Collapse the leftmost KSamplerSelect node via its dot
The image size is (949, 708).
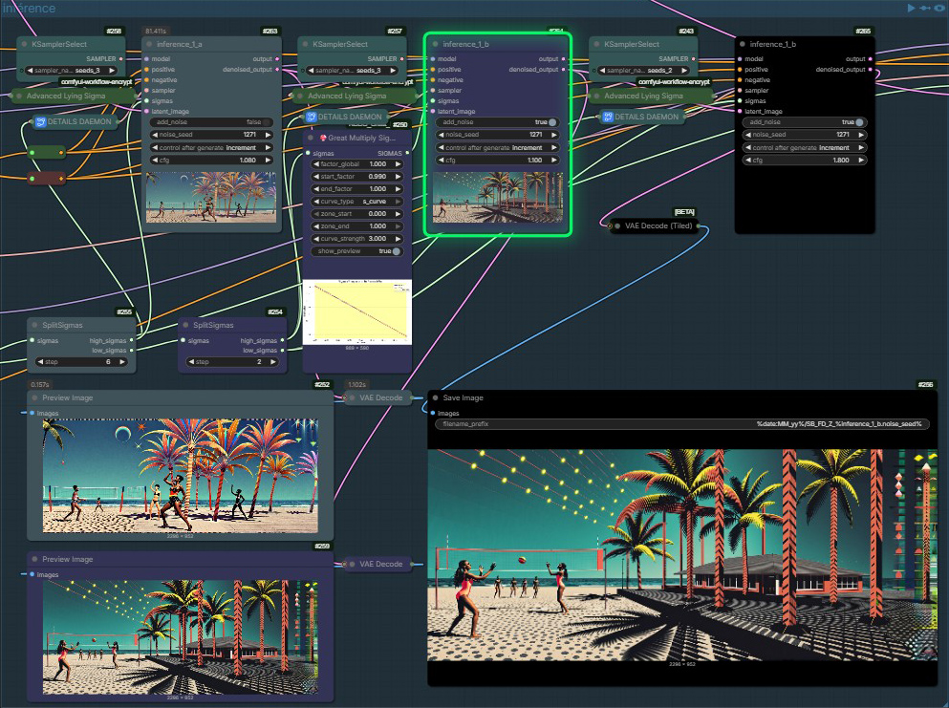coord(23,43)
